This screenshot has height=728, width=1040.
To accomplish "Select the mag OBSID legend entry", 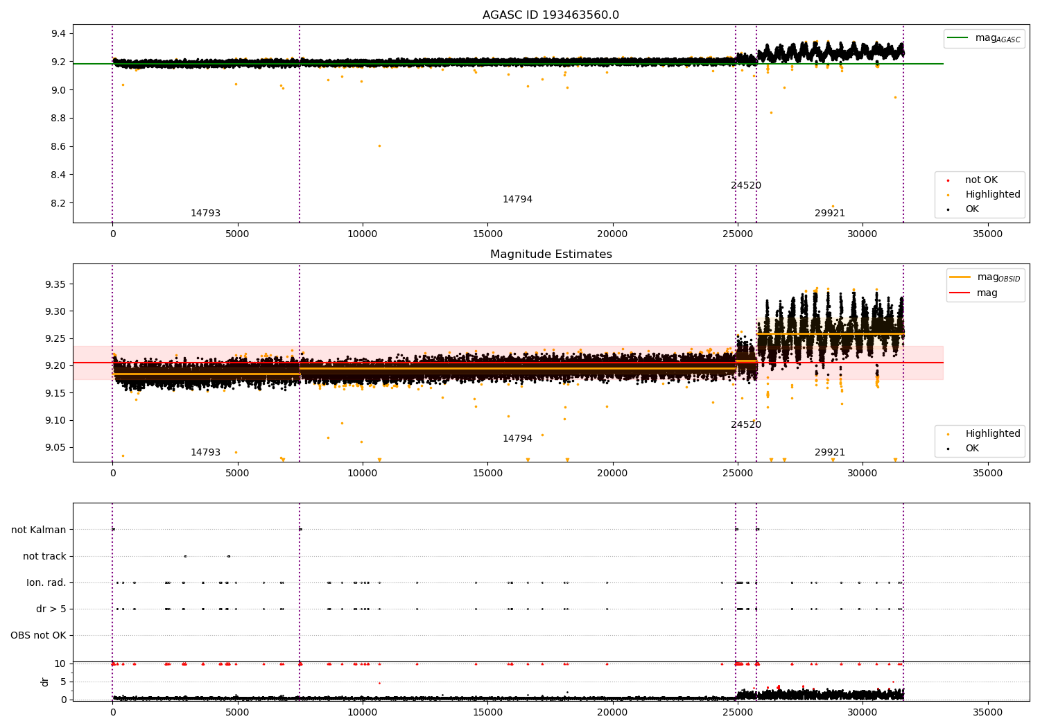I will click(985, 277).
